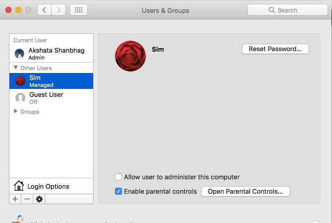
Task: Select the Guest User row
Action: pyautogui.click(x=51, y=98)
